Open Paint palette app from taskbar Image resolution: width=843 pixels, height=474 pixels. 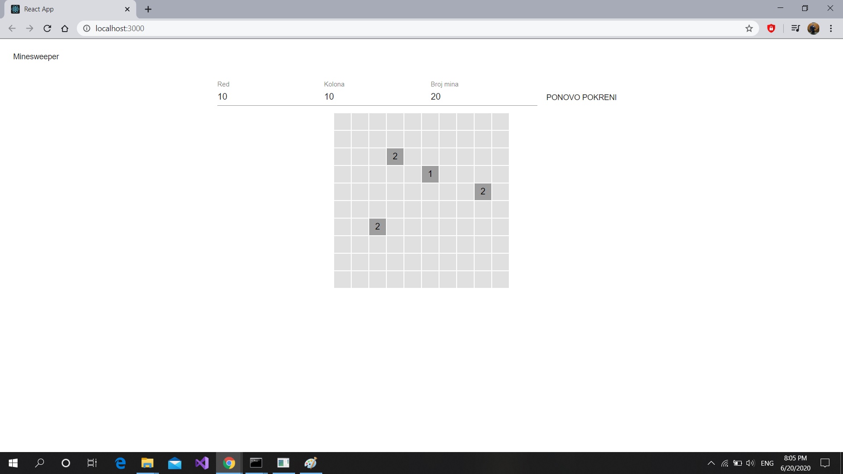click(x=311, y=463)
